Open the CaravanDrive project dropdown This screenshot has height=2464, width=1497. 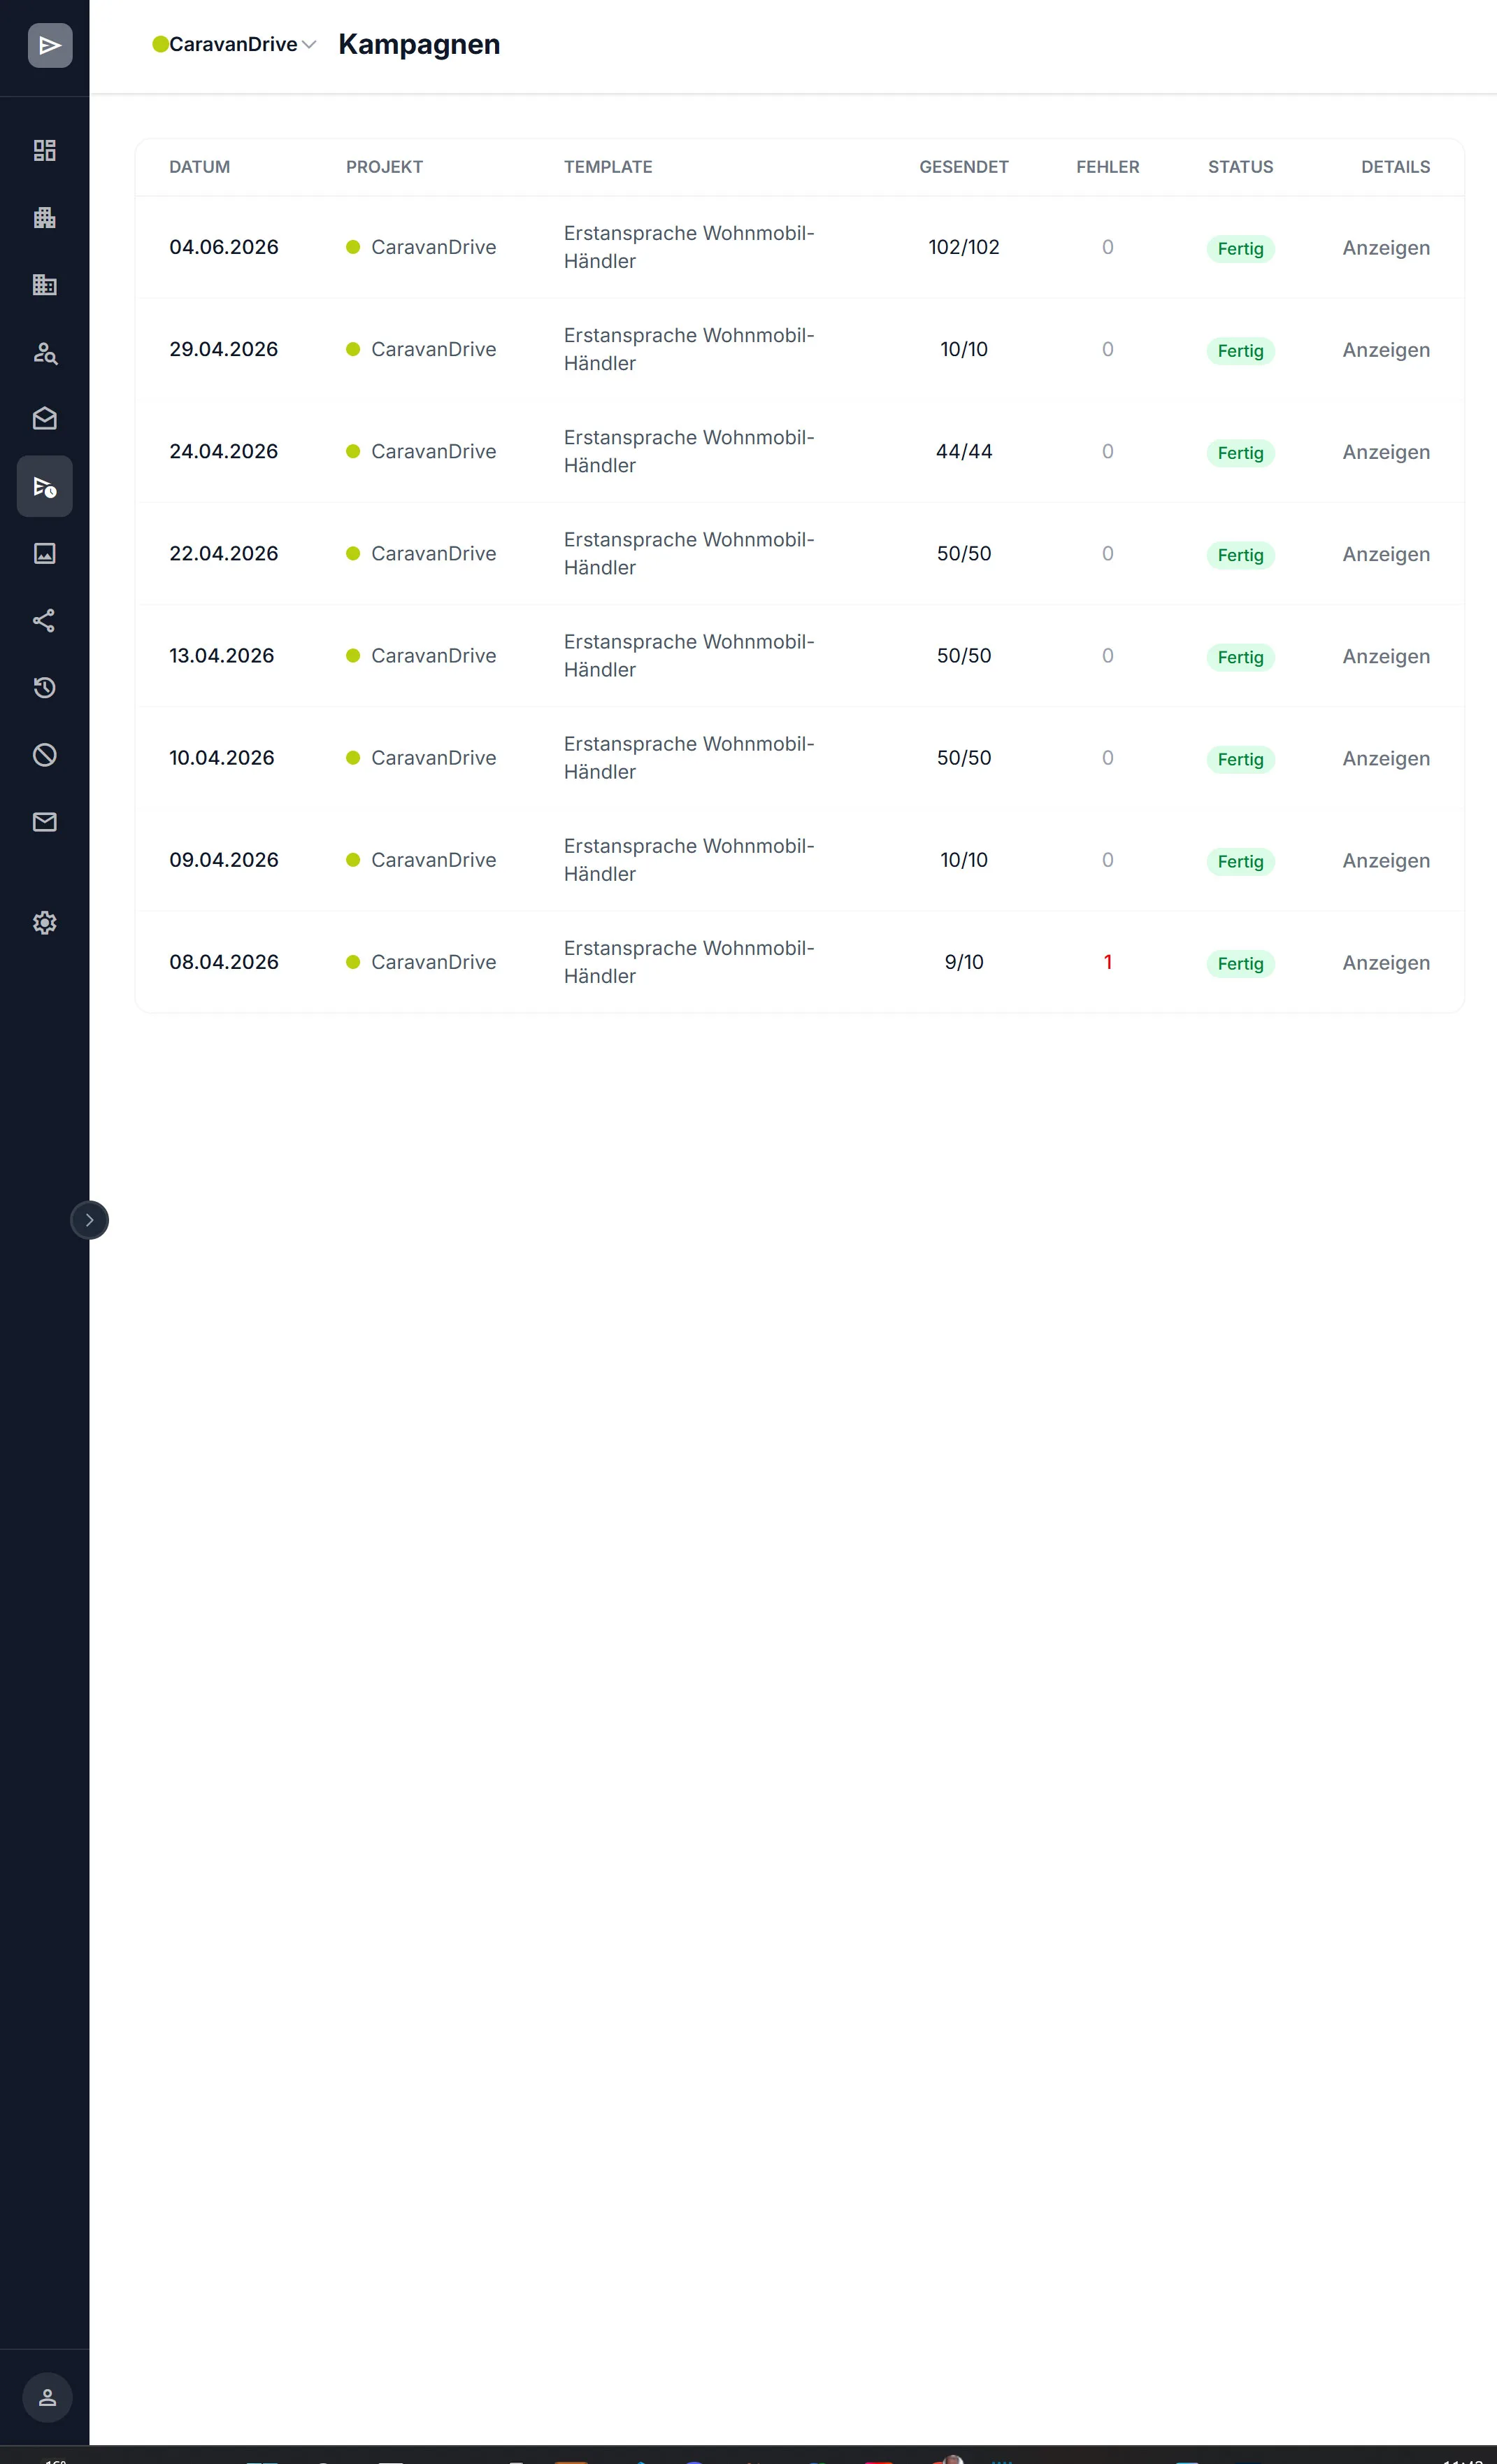(x=234, y=44)
